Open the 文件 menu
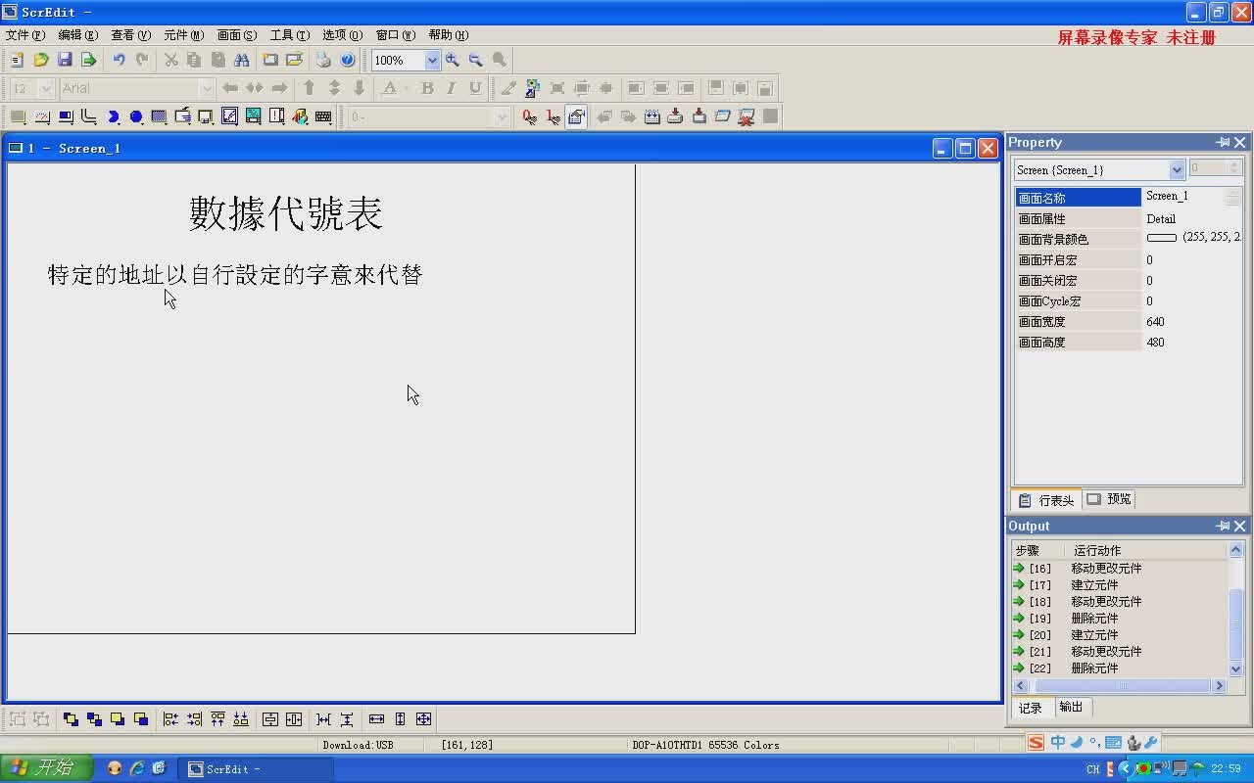This screenshot has width=1254, height=783. (x=25, y=35)
